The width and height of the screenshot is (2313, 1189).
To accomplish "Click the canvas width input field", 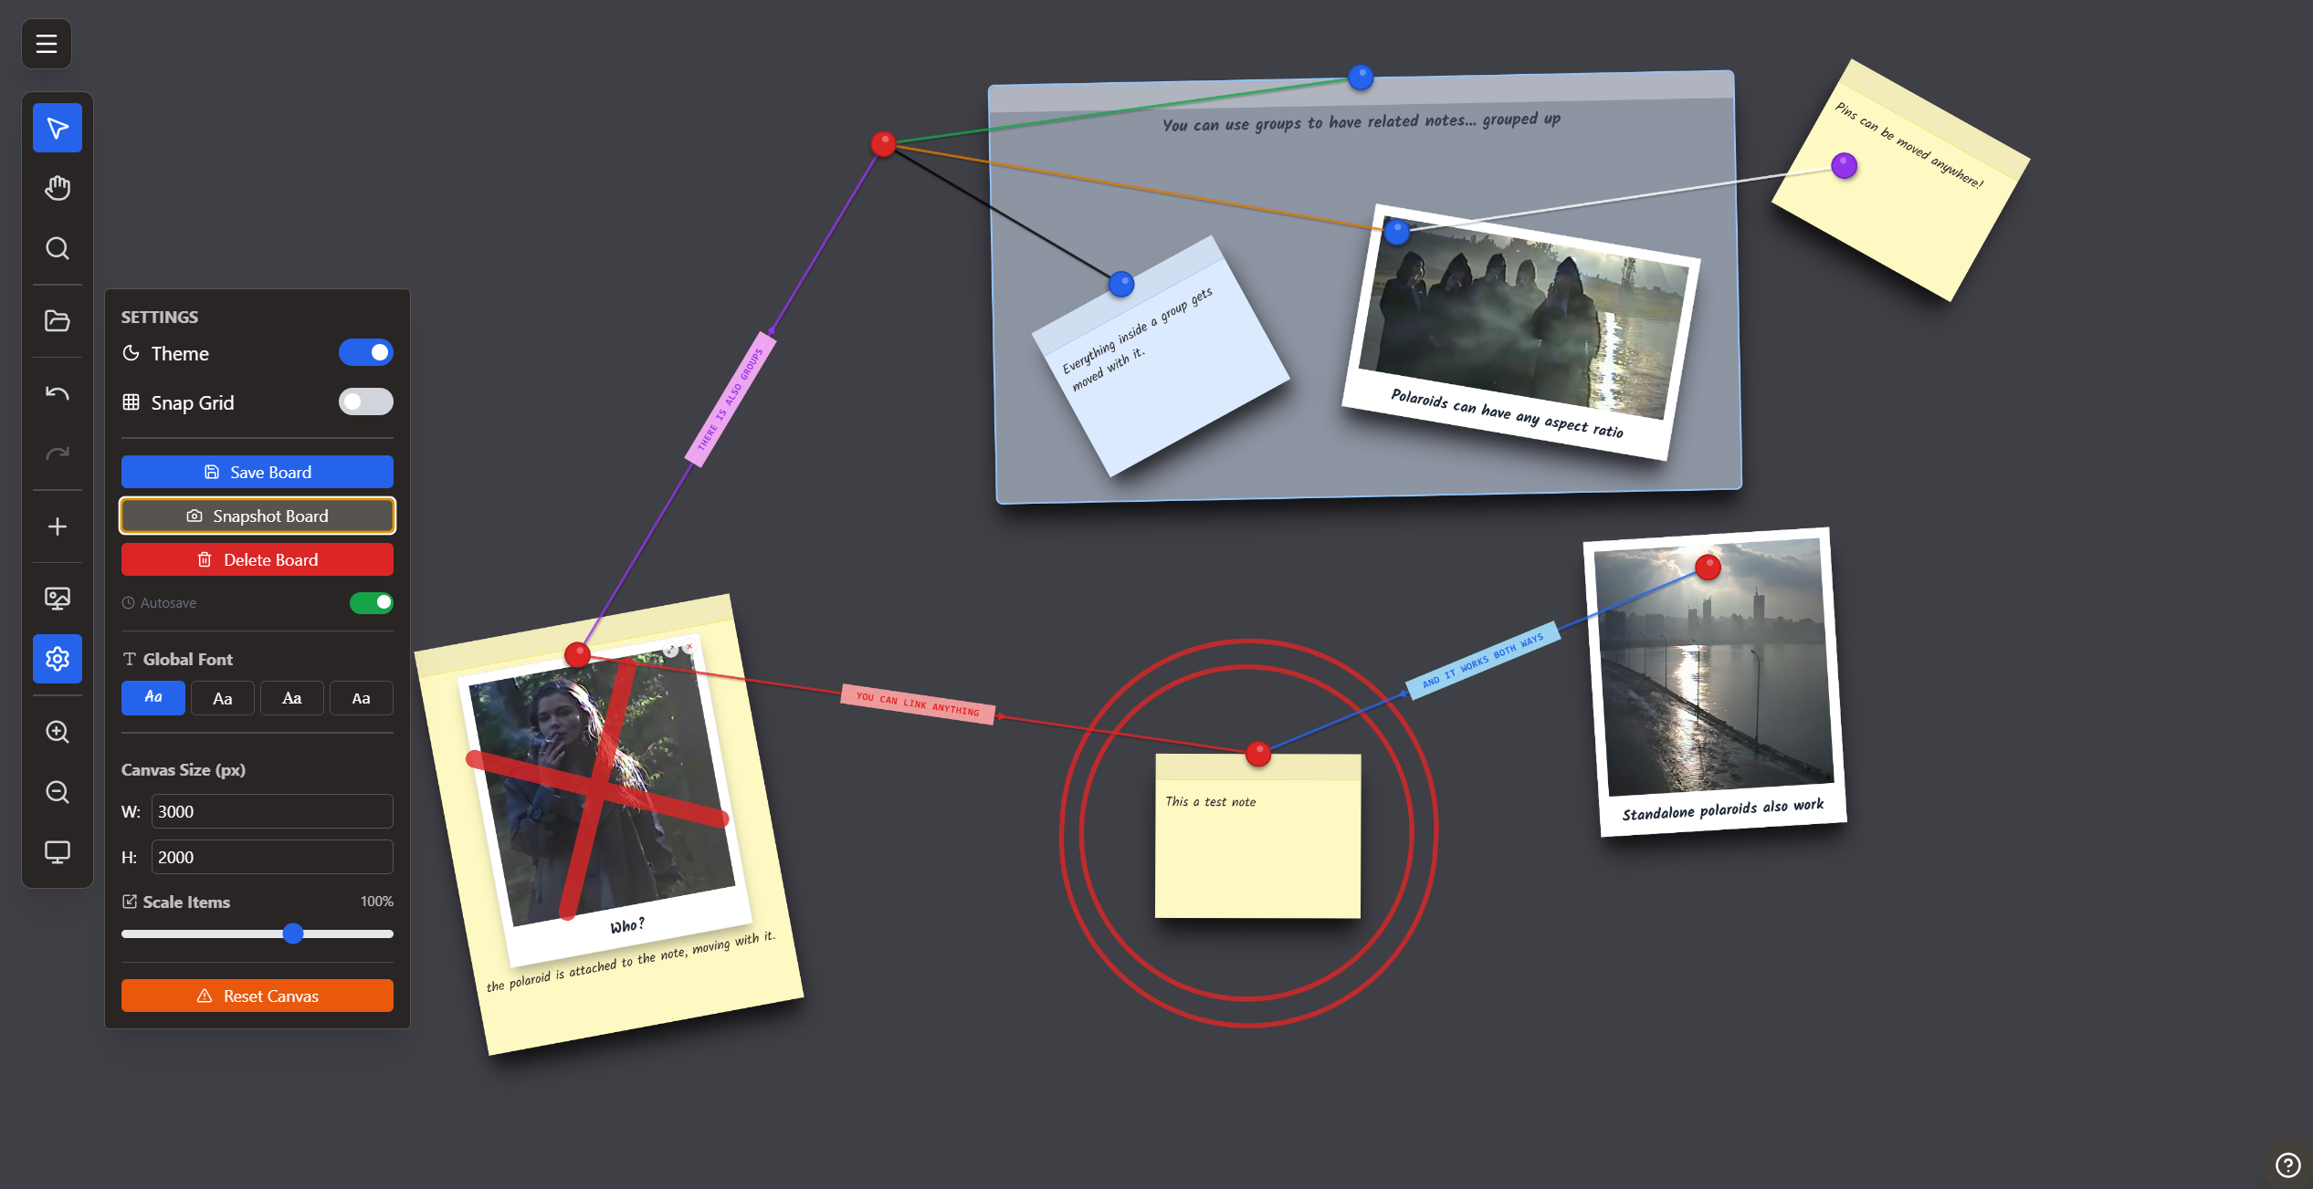I will tap(271, 811).
